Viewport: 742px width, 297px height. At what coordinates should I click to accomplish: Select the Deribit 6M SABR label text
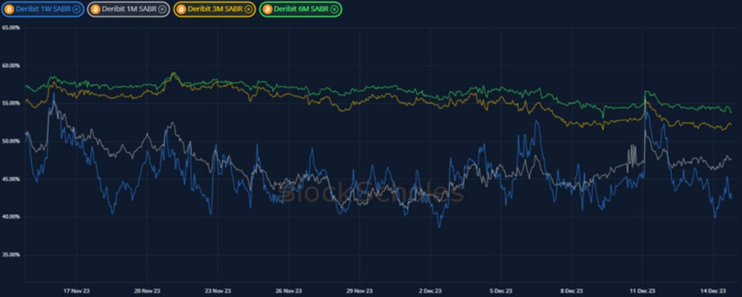pos(302,9)
